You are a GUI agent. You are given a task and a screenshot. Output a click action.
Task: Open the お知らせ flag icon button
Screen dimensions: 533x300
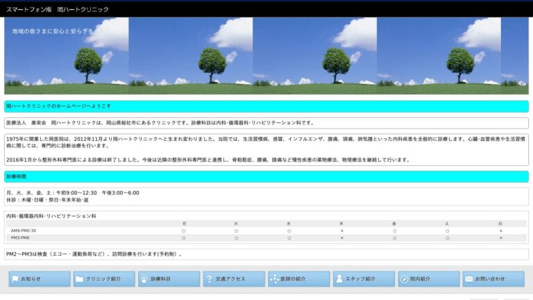pos(40,279)
